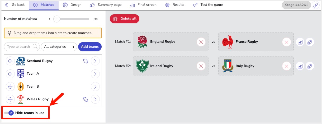
Task: Click the link icon next to Stage #46261
Action: point(316,5)
